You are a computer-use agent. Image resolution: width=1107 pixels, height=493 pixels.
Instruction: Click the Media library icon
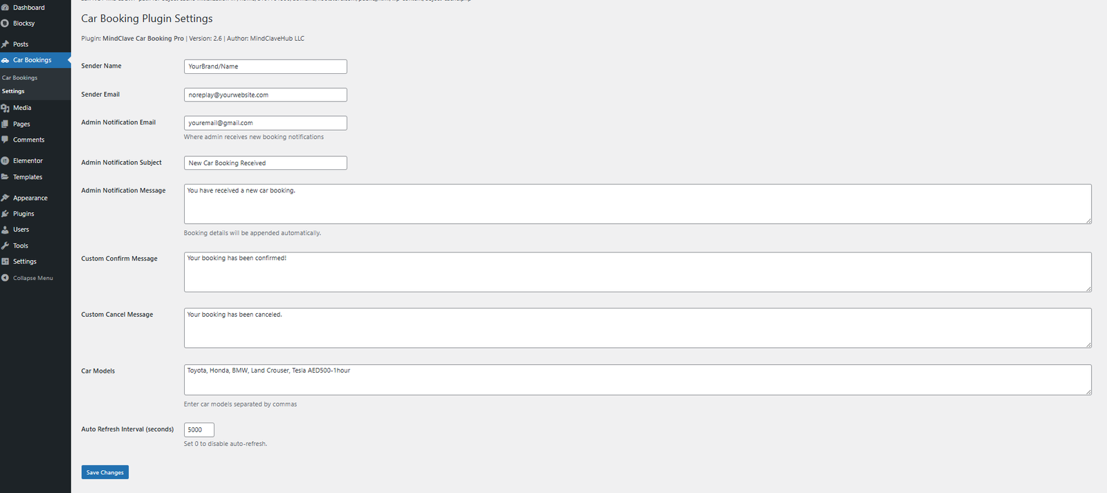pyautogui.click(x=6, y=108)
